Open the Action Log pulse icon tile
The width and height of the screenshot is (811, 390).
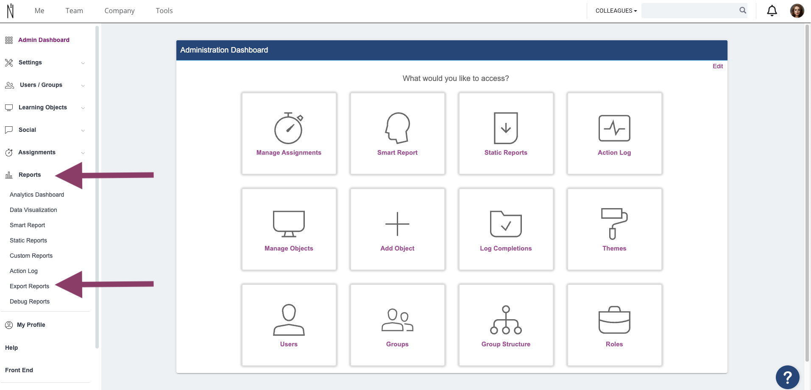[x=614, y=134]
